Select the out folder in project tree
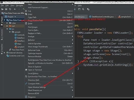Screen dimensions: 134x100 (x=12, y=26)
